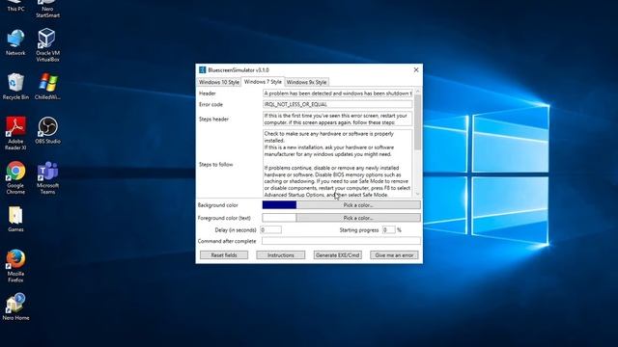Viewport: 618px width, 347px height.
Task: Click the Give me an error button
Action: 394,254
